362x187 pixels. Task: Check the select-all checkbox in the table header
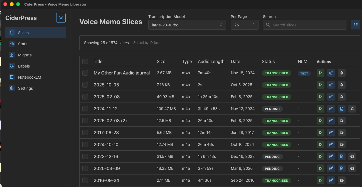click(85, 61)
